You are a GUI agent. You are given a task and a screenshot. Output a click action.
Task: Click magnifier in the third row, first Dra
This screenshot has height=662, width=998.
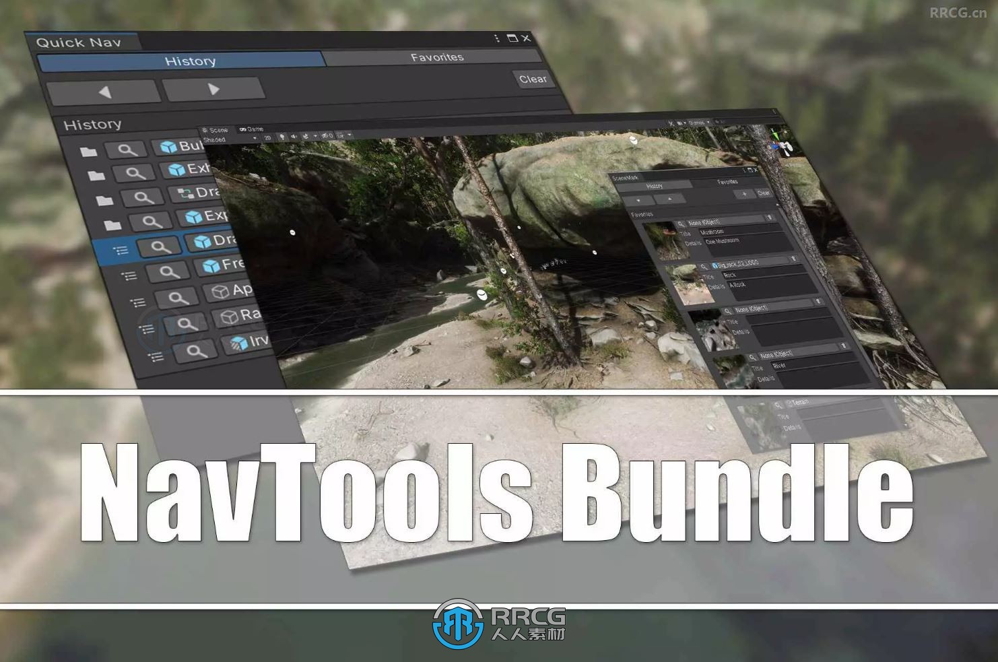pyautogui.click(x=143, y=197)
